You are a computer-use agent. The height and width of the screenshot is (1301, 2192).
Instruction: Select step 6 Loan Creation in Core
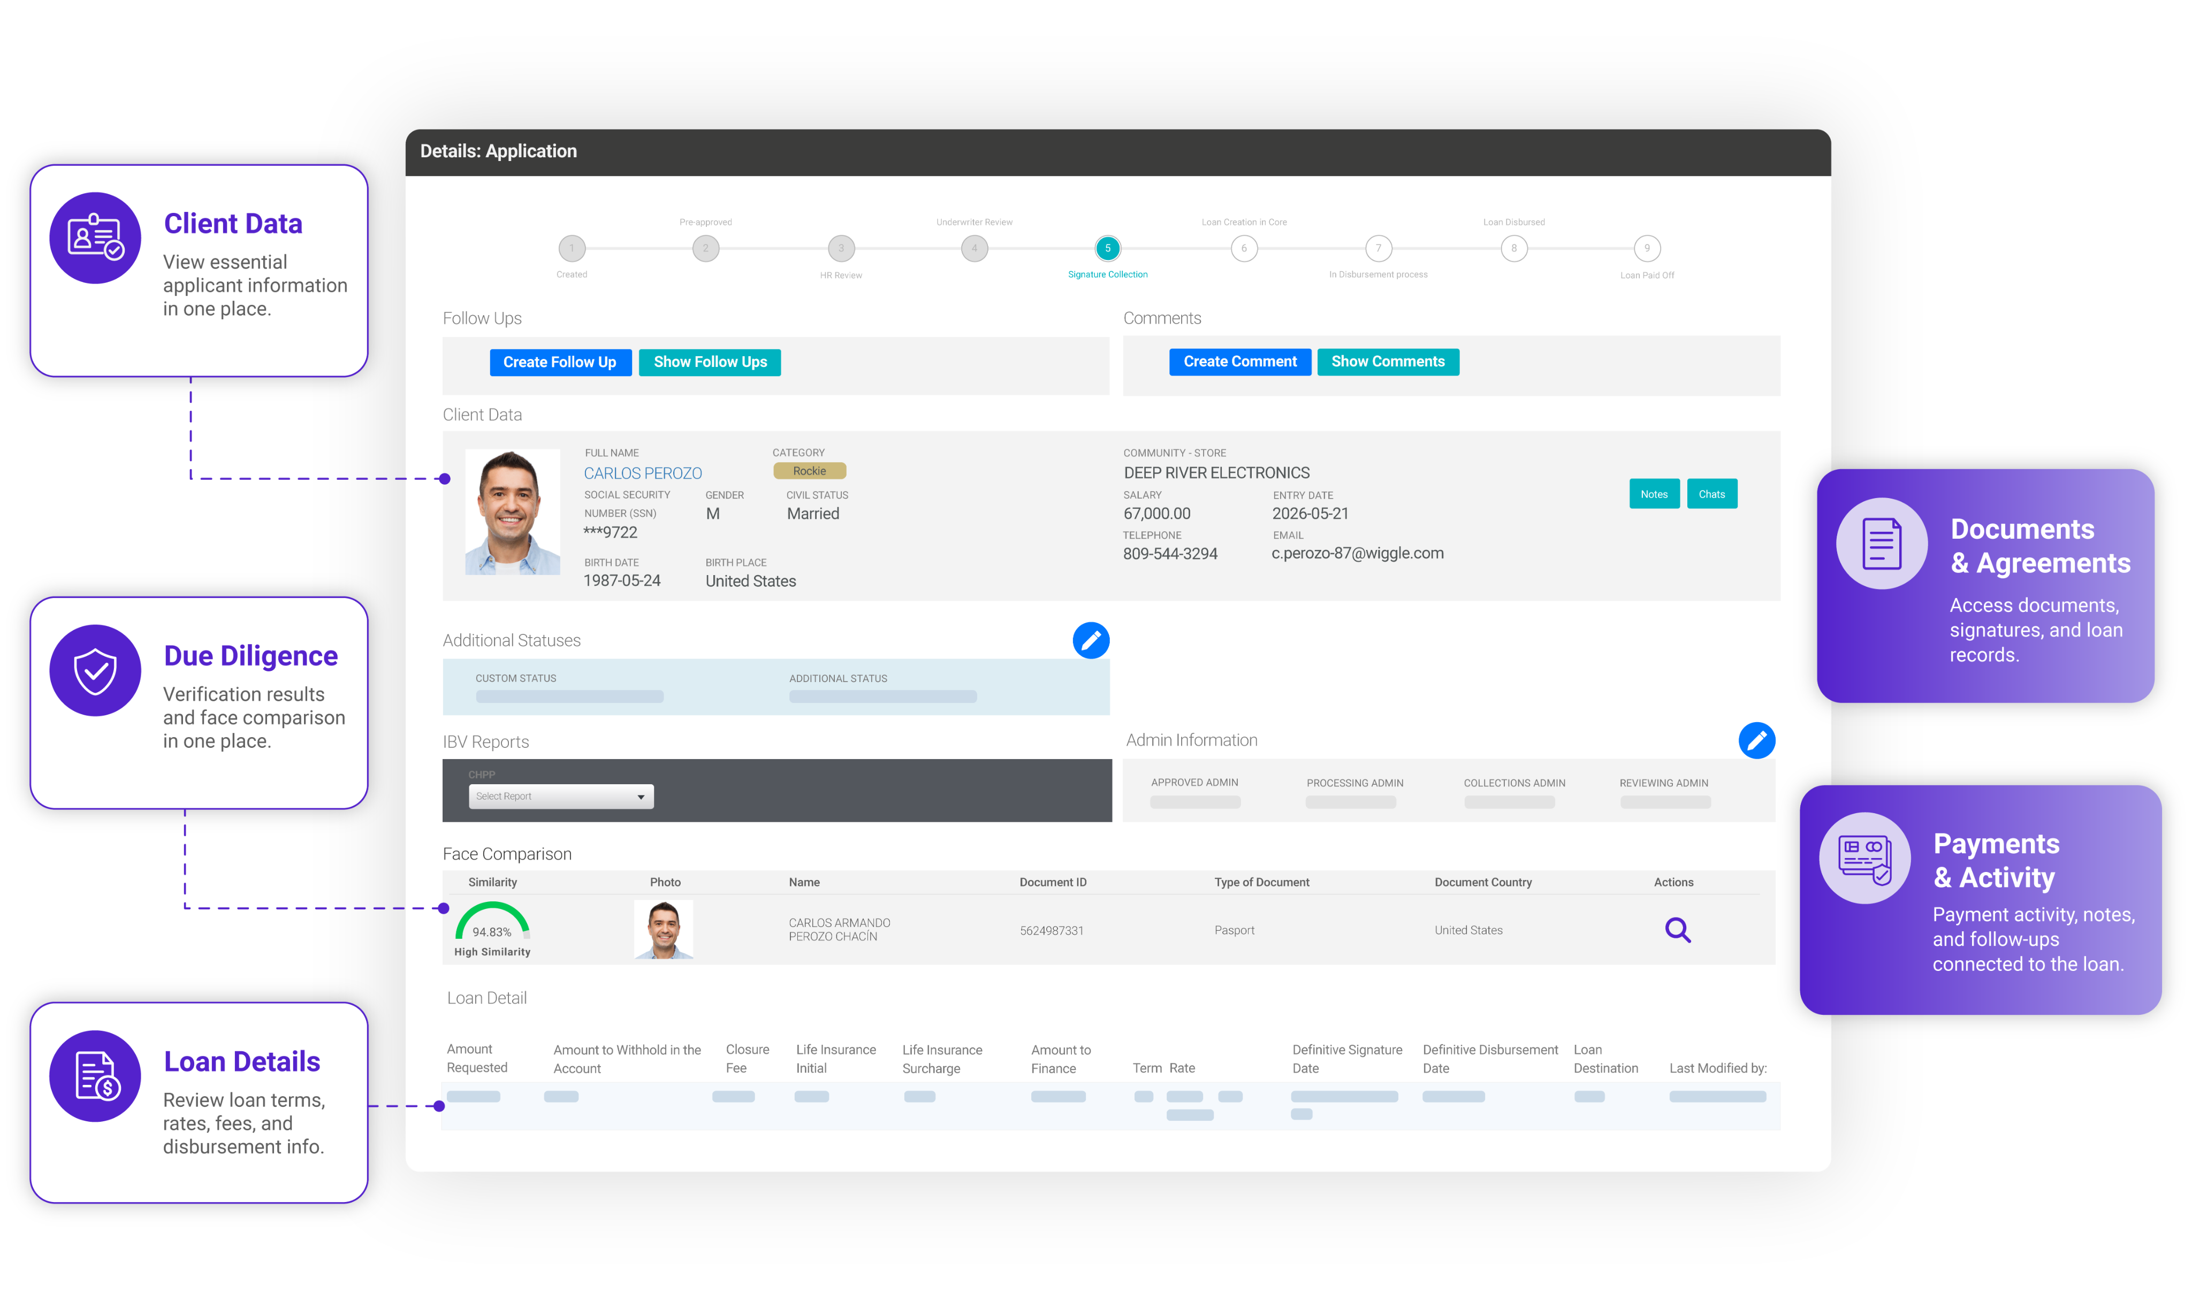[x=1243, y=248]
